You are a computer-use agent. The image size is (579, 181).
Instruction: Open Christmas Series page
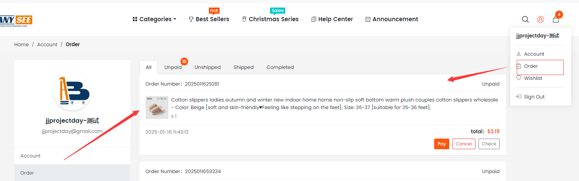(270, 19)
